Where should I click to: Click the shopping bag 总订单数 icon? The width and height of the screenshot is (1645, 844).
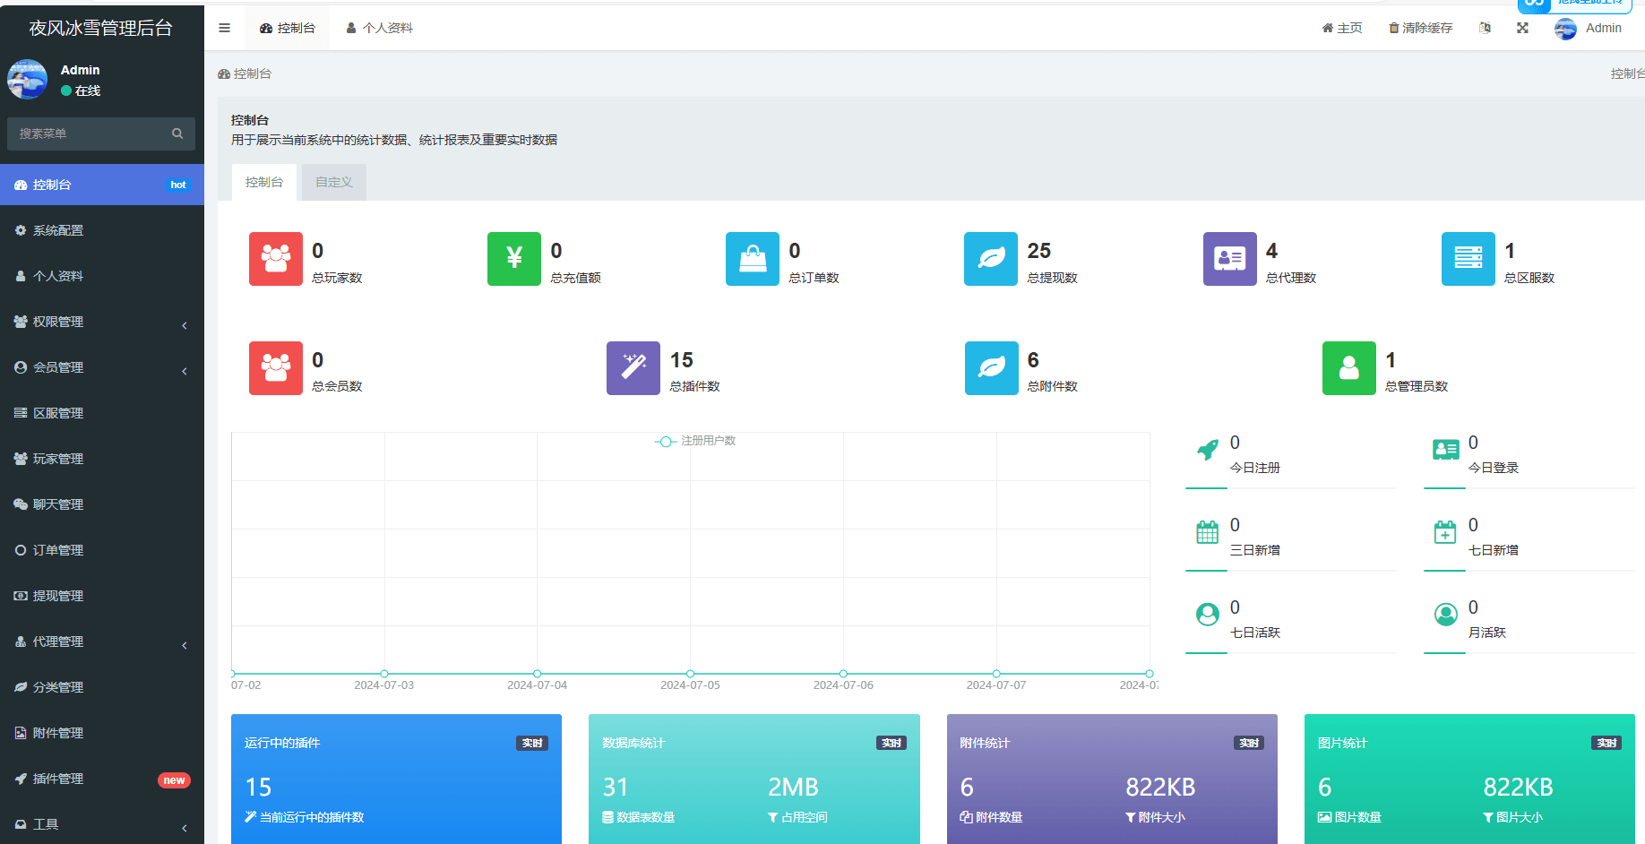click(x=753, y=259)
